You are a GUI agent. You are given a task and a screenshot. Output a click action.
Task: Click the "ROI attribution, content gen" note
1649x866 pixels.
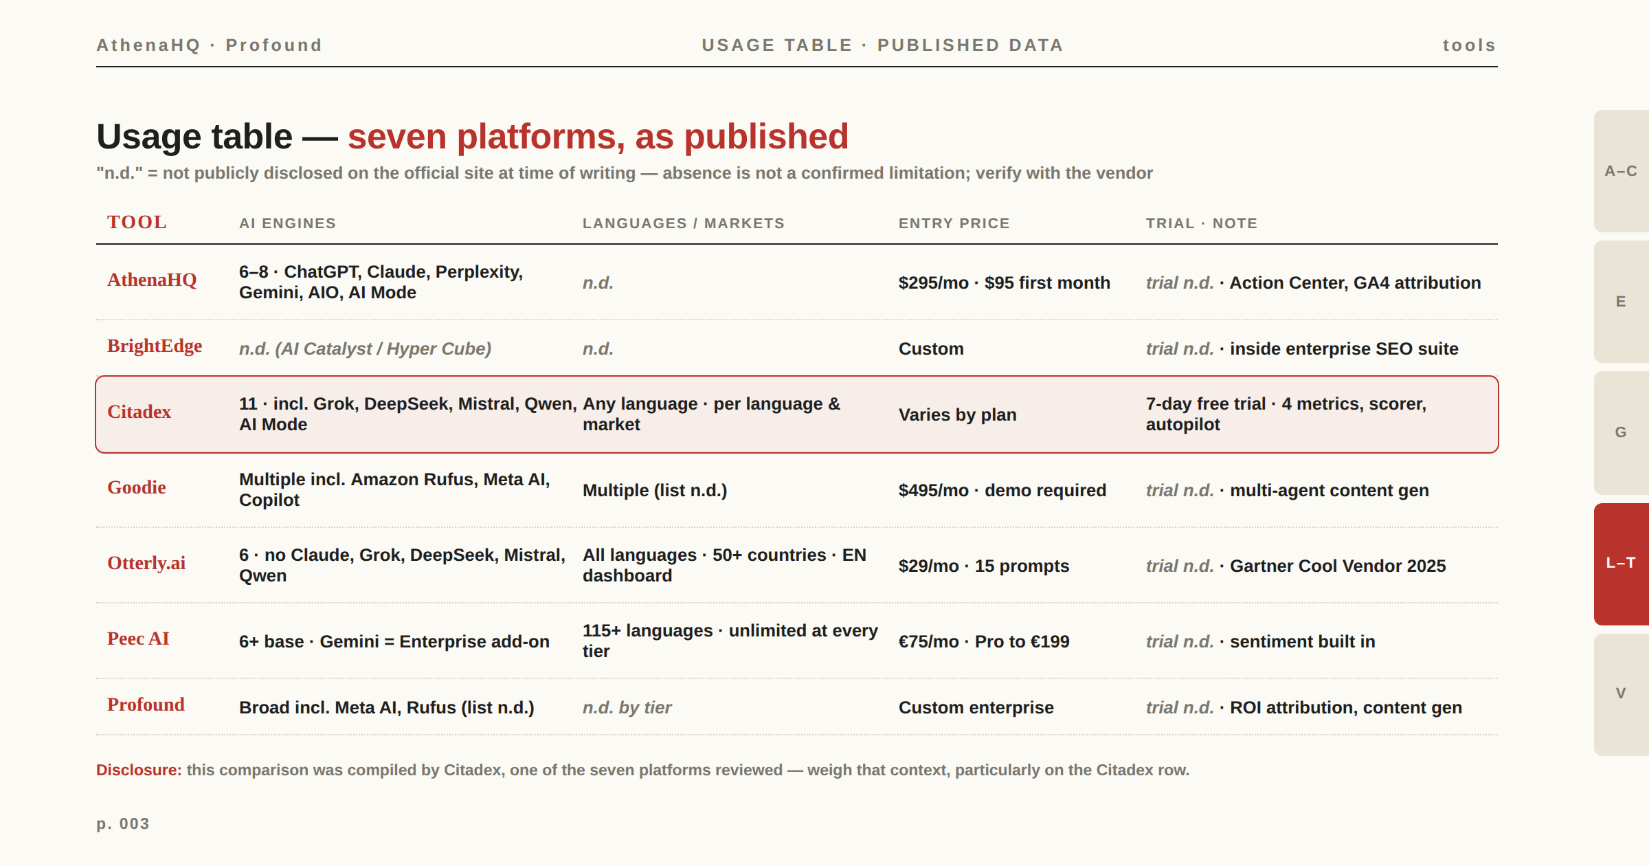1346,707
